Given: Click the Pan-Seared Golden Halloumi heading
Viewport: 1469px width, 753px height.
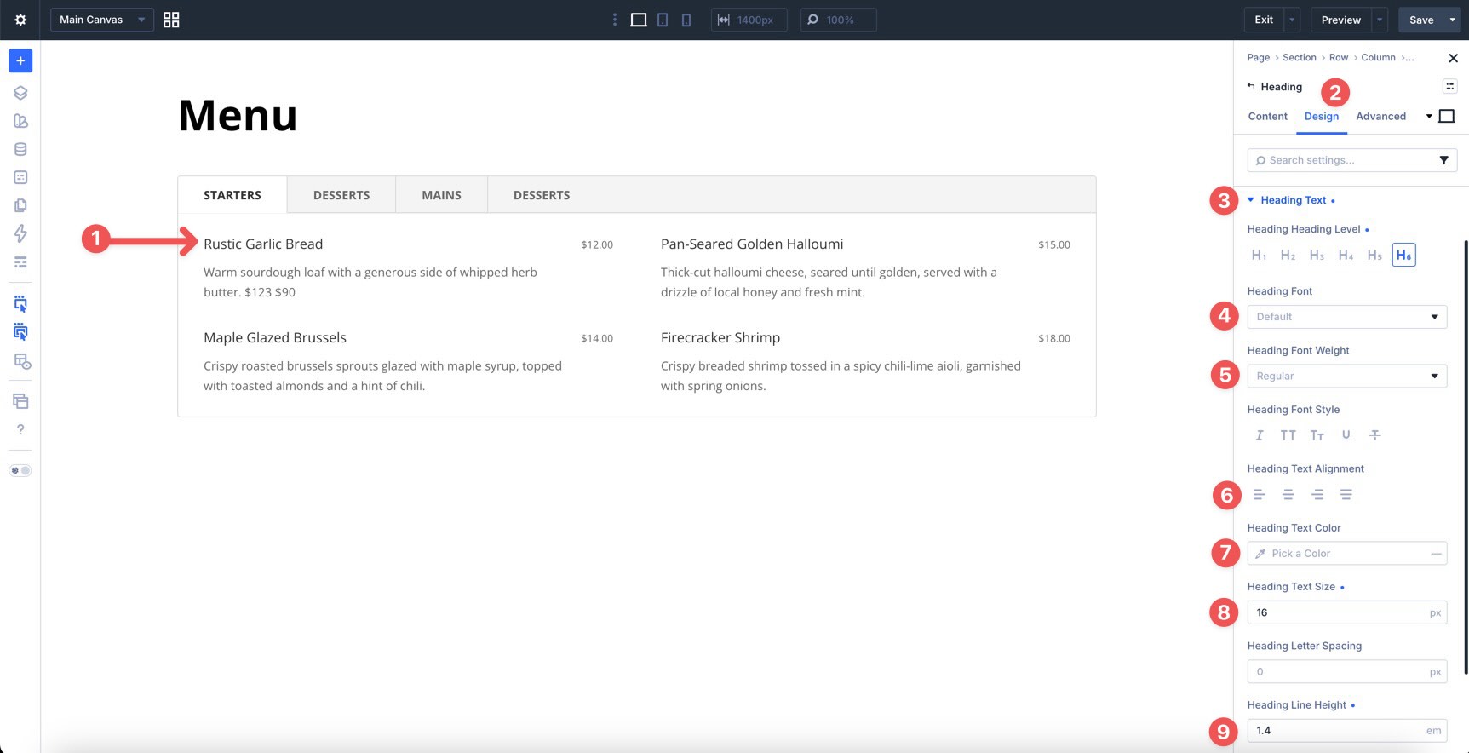Looking at the screenshot, I should tap(752, 244).
